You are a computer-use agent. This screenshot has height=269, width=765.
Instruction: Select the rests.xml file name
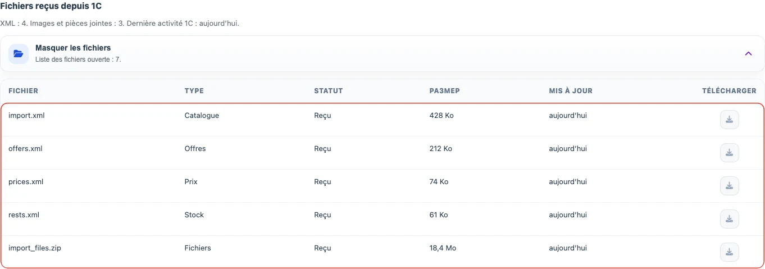tap(24, 215)
